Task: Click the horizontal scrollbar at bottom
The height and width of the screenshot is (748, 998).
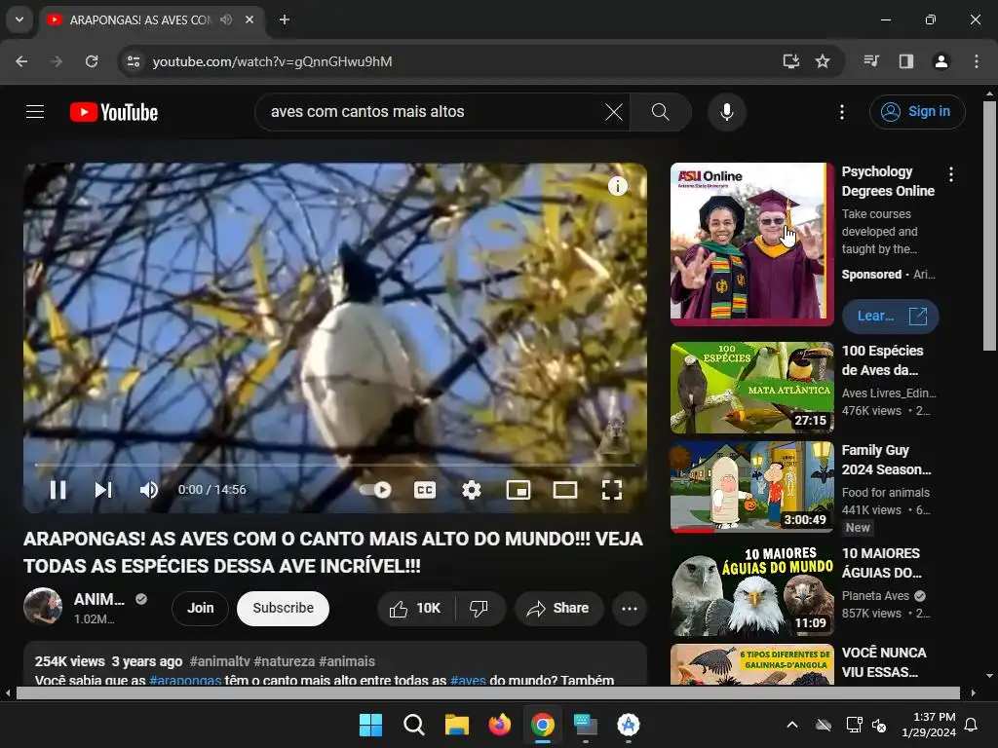Action: click(x=487, y=692)
